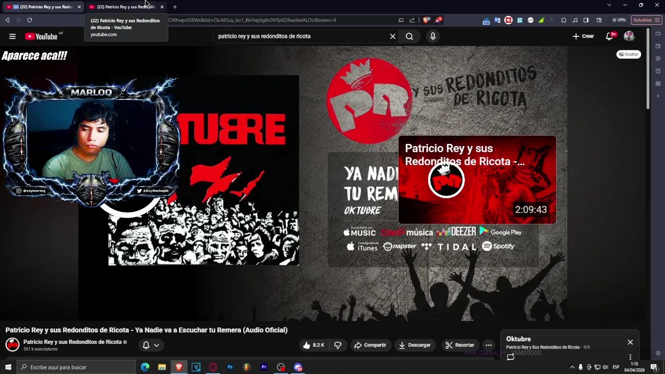Share page with address bar share icon
This screenshot has height=374, width=665.
[x=412, y=20]
